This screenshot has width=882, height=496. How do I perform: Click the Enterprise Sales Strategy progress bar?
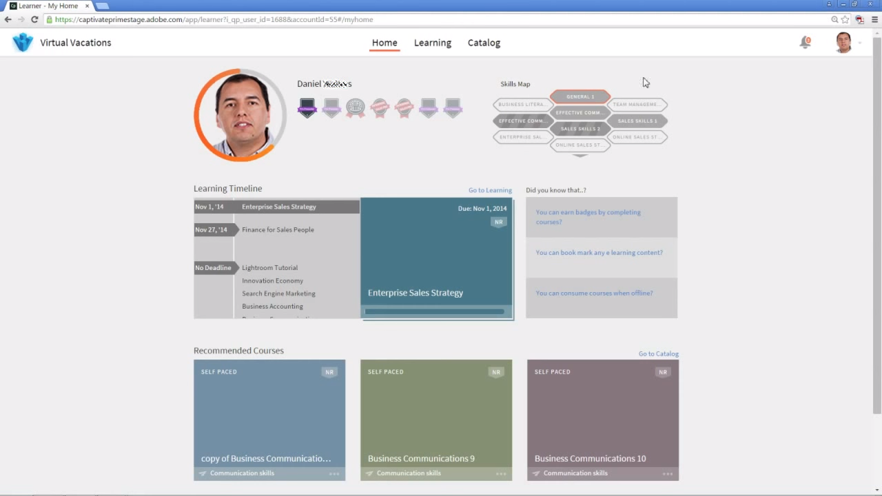click(x=435, y=311)
